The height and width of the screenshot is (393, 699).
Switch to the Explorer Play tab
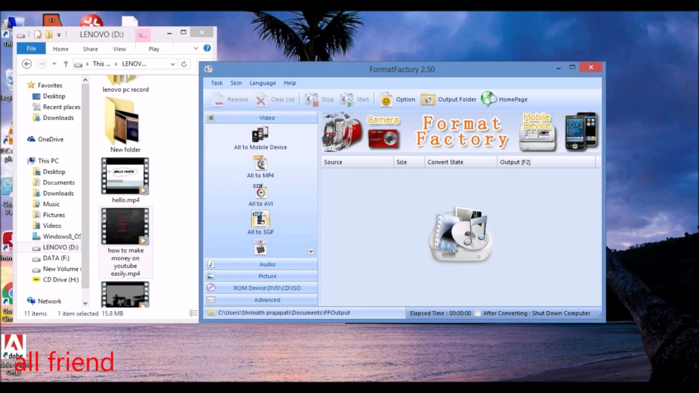click(154, 49)
